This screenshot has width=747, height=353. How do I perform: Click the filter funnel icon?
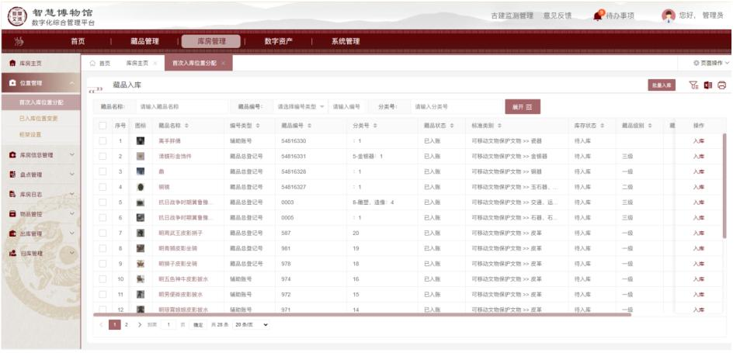pos(693,85)
